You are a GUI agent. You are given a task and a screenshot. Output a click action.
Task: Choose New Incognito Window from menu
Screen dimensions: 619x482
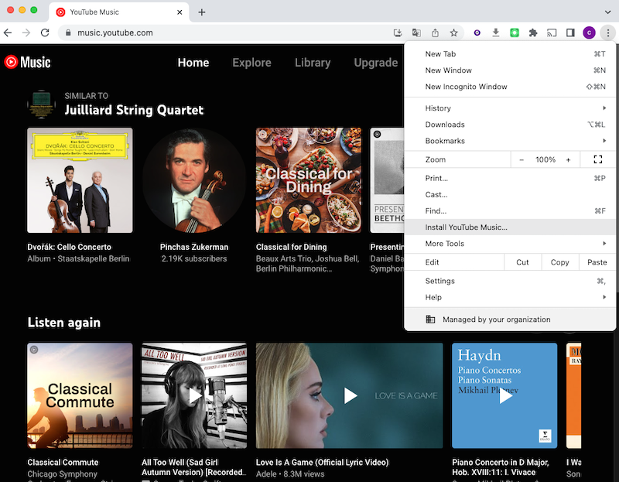(466, 87)
